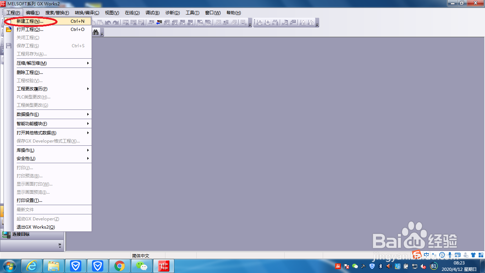485x273 pixels.
Task: Expand the 工程更改履历 submenu
Action: tap(53, 89)
